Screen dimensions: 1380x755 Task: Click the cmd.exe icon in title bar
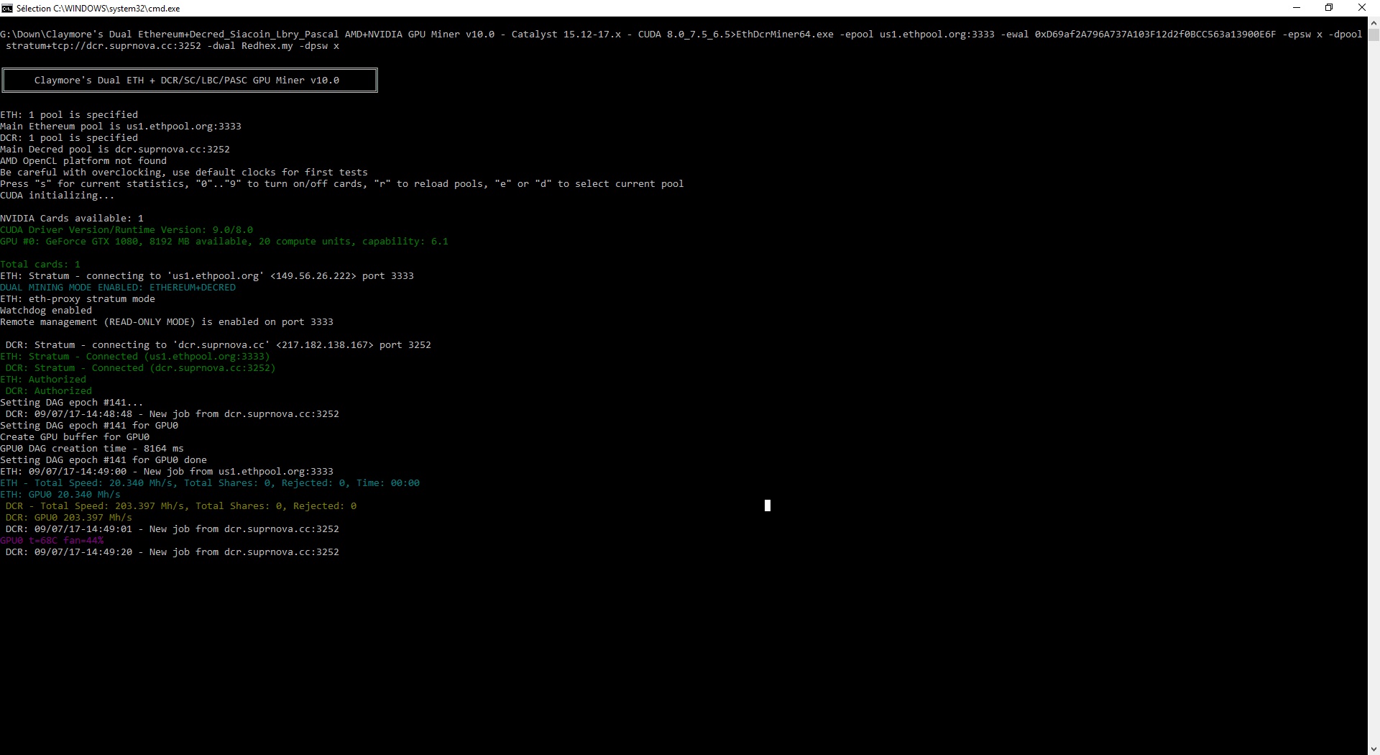pyautogui.click(x=7, y=8)
